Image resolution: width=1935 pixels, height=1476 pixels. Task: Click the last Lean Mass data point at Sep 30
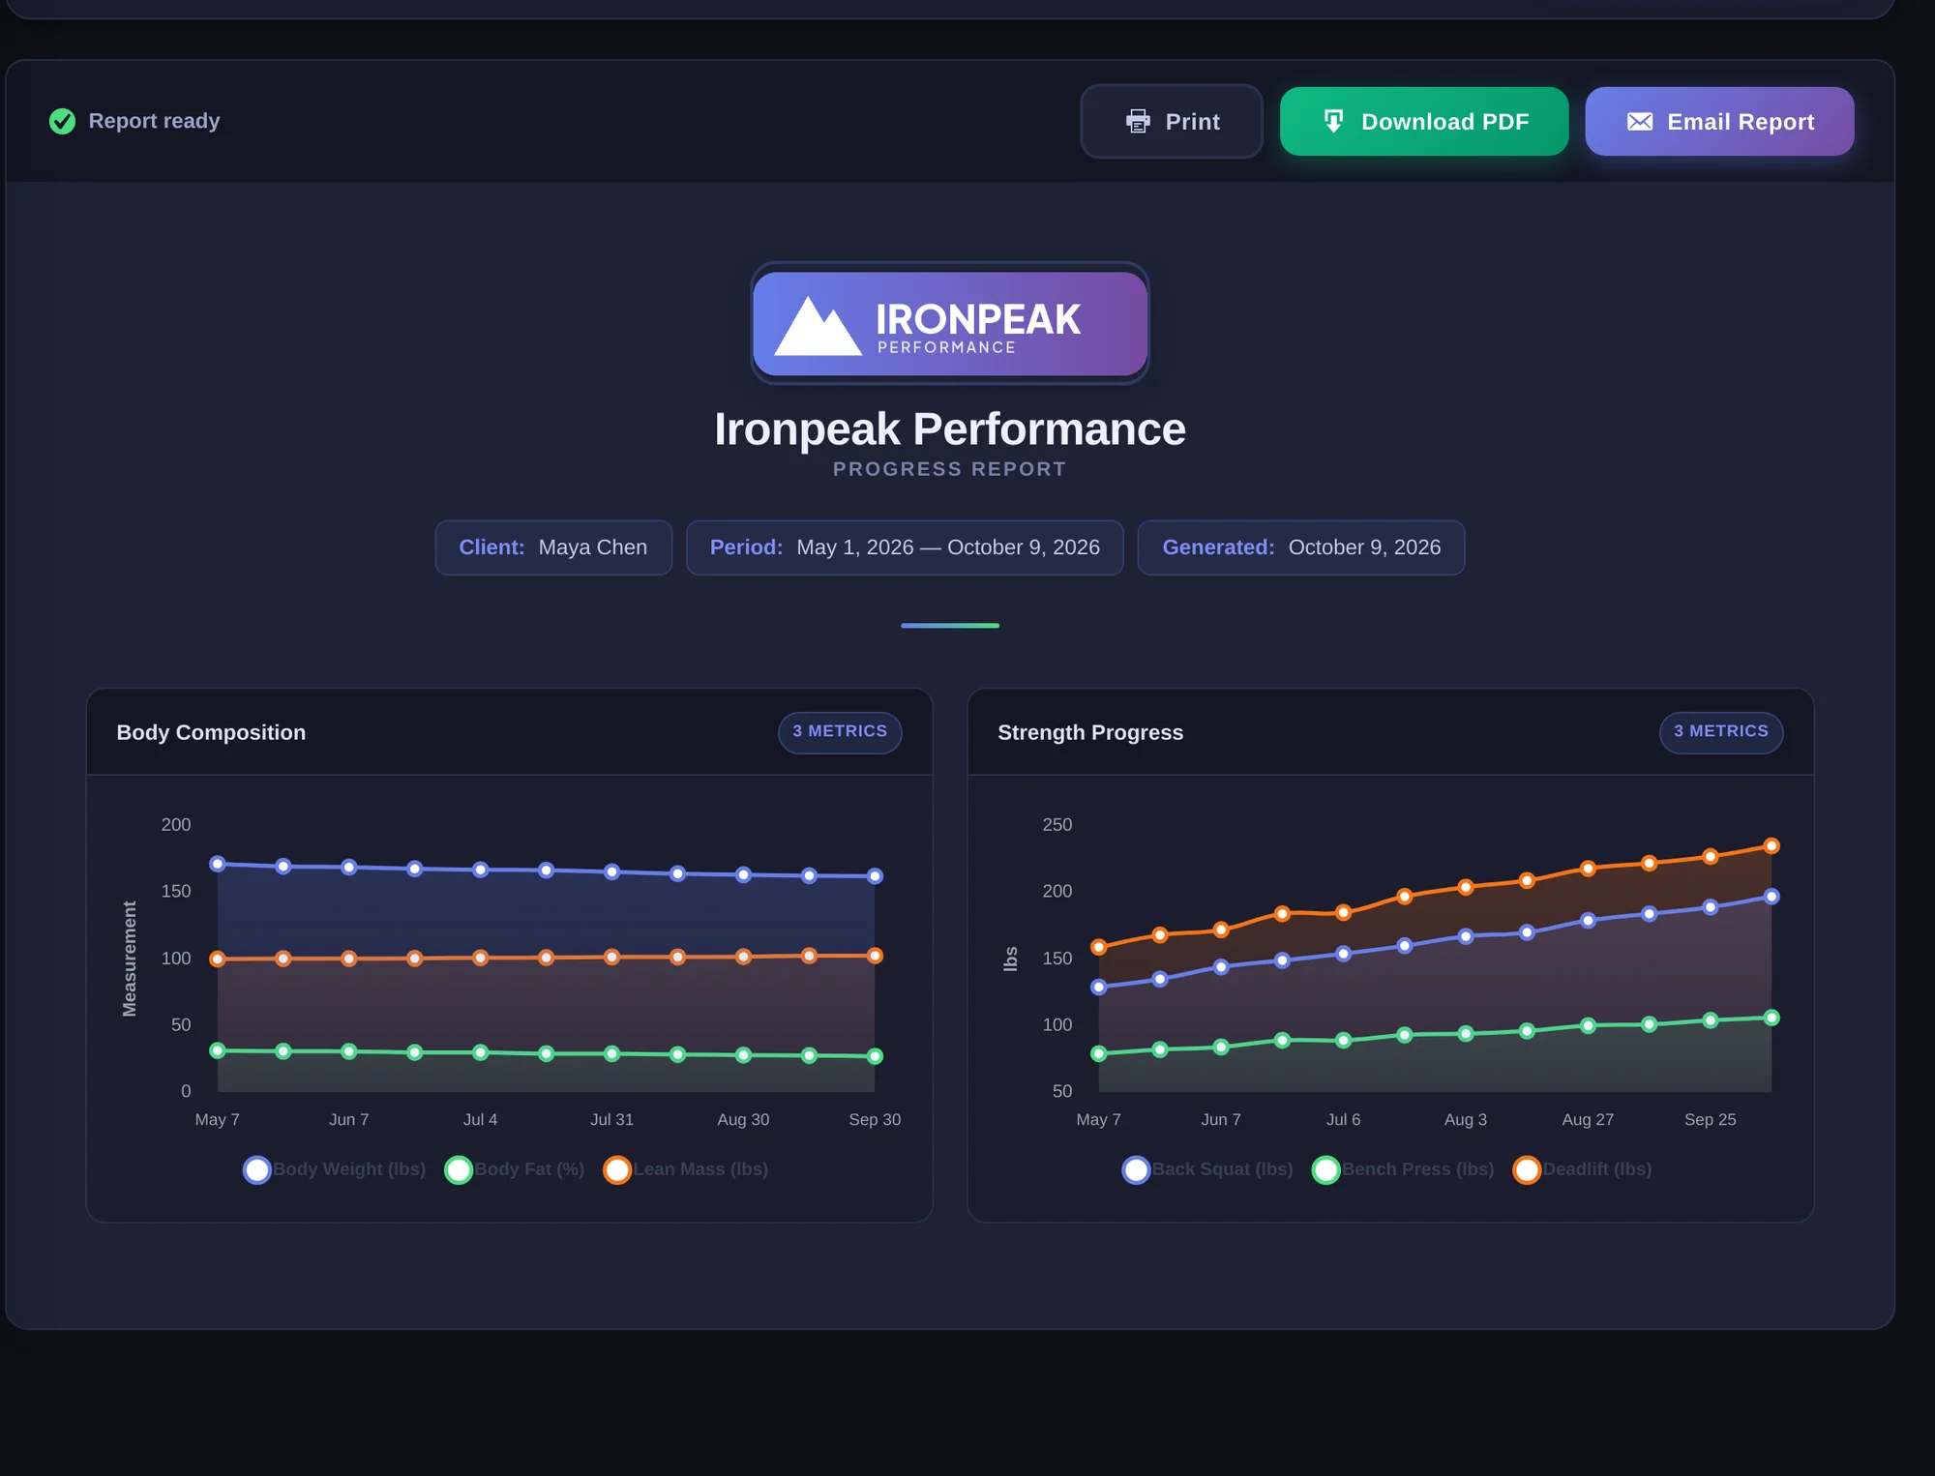coord(875,956)
